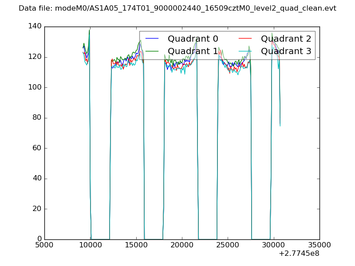The image size is (355, 266).
Task: Click the y-axis tick label 20
Action: coord(36,209)
